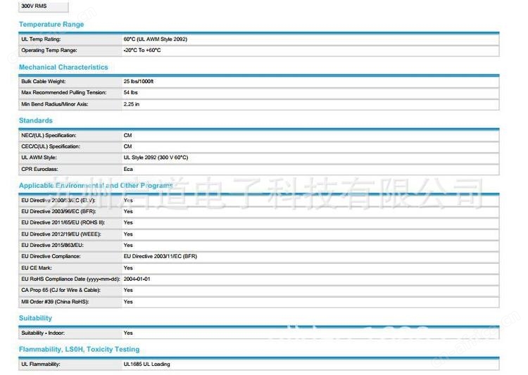
Task: Select value "-20°C To +60°C"
Action: point(142,50)
